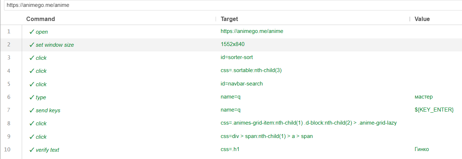Click the ${KEY_ENTER} value cell
Viewport: 462px width, 159px height.
(x=434, y=110)
